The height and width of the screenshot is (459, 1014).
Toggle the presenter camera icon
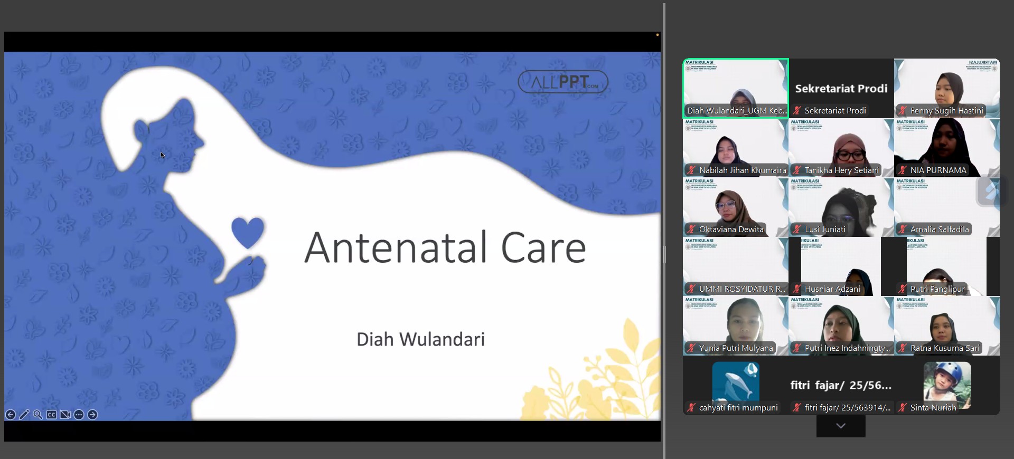(65, 415)
